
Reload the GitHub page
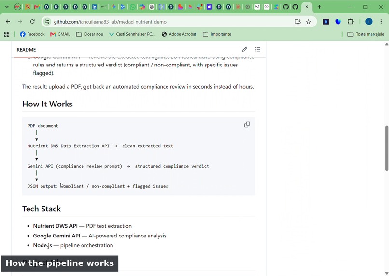point(32,22)
